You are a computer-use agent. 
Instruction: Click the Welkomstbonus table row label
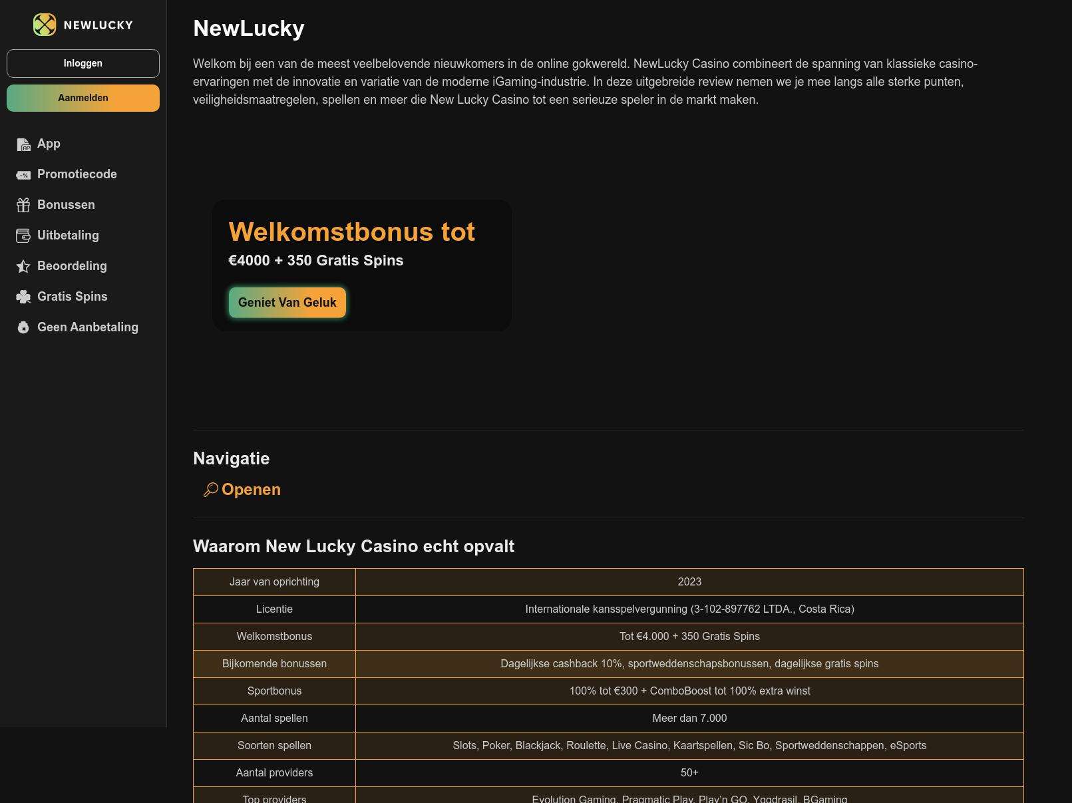pyautogui.click(x=275, y=637)
